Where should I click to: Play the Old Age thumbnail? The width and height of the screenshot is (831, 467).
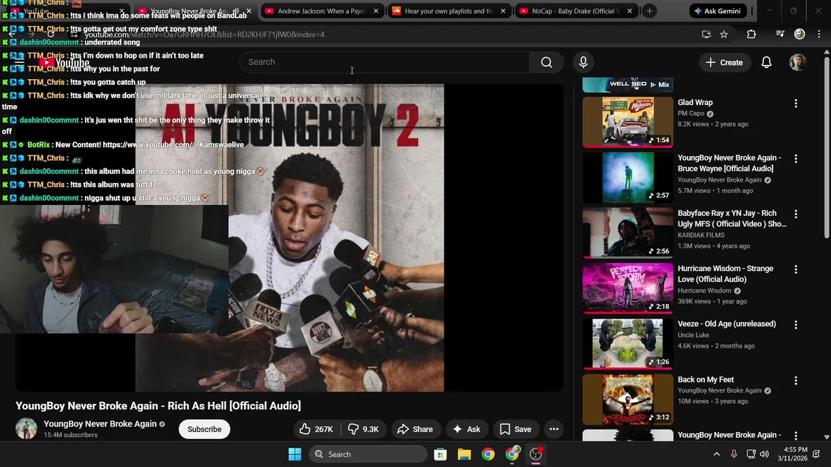pos(628,344)
